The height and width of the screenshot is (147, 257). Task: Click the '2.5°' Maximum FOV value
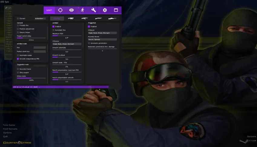coord(67,38)
